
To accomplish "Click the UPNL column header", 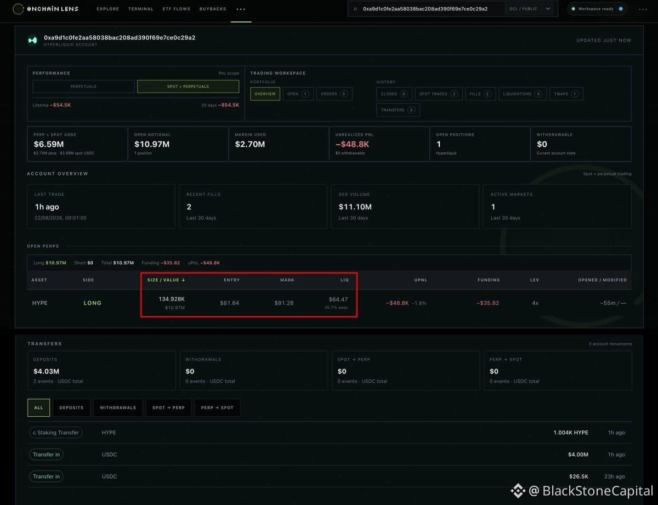I will coord(421,280).
